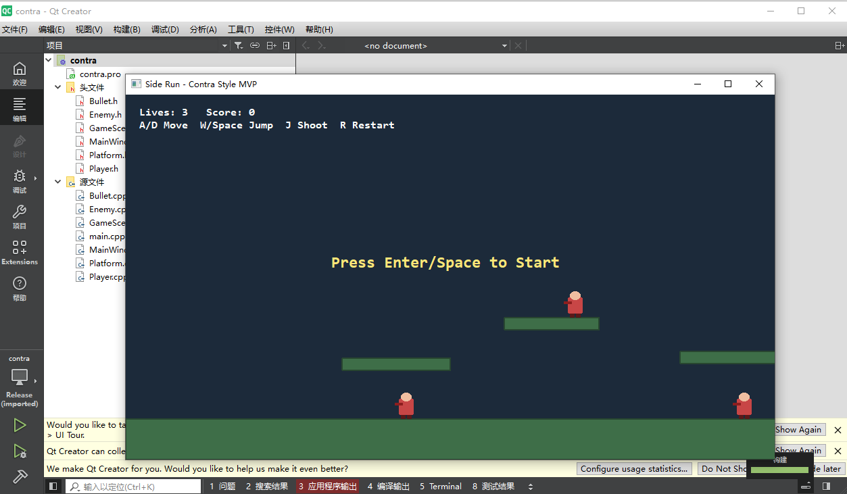Click the first Show Again button
Screen dimensions: 847x494
coord(798,430)
